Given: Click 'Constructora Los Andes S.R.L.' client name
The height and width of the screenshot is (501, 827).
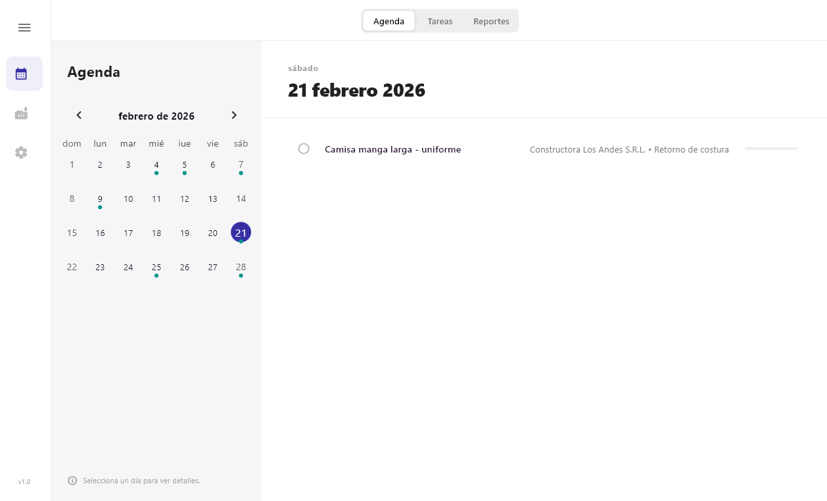Looking at the screenshot, I should point(587,149).
